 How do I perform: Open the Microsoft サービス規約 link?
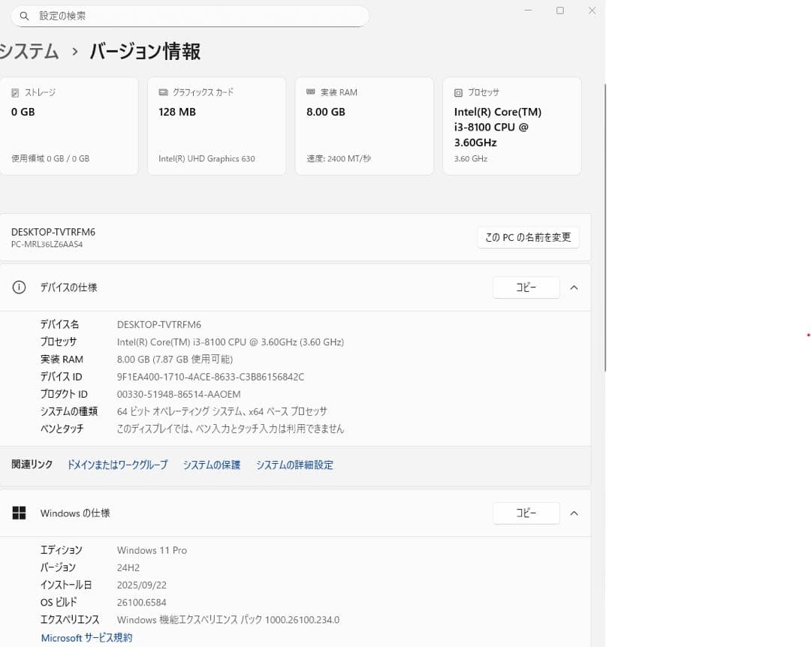(86, 637)
